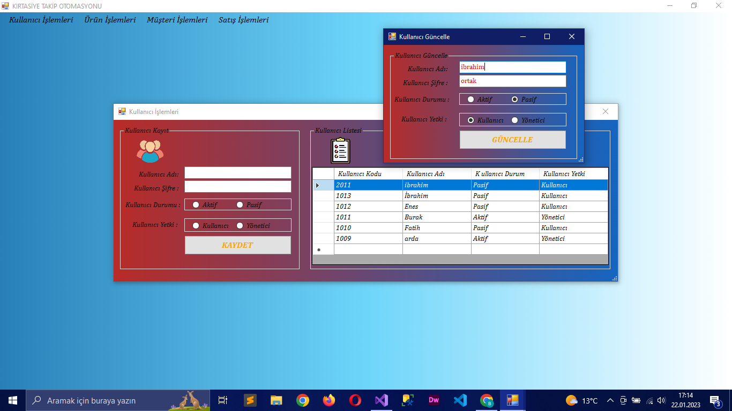
Task: Click the Kullanıcı Güncelle window title icon
Action: pos(392,36)
